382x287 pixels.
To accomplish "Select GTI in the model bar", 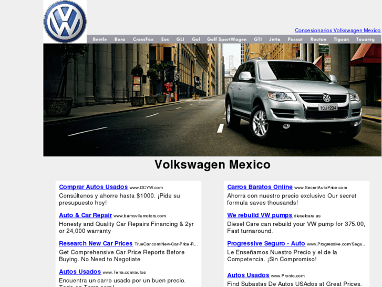I will (x=258, y=39).
